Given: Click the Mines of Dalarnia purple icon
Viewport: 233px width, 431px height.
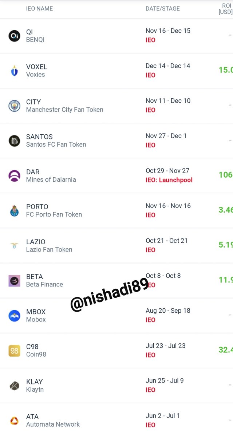Looking at the screenshot, I should 14,176.
